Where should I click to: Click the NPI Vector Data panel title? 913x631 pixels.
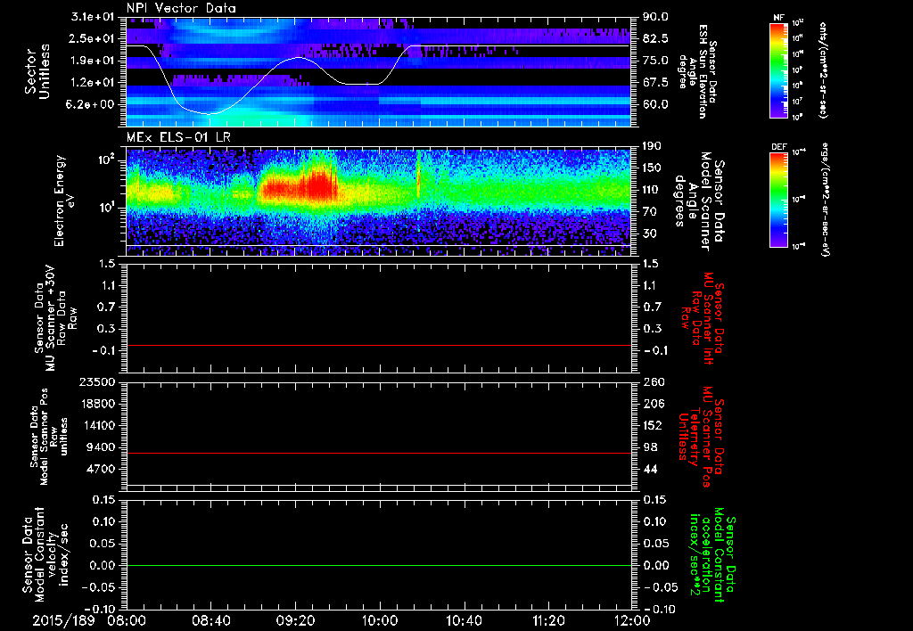pyautogui.click(x=181, y=8)
